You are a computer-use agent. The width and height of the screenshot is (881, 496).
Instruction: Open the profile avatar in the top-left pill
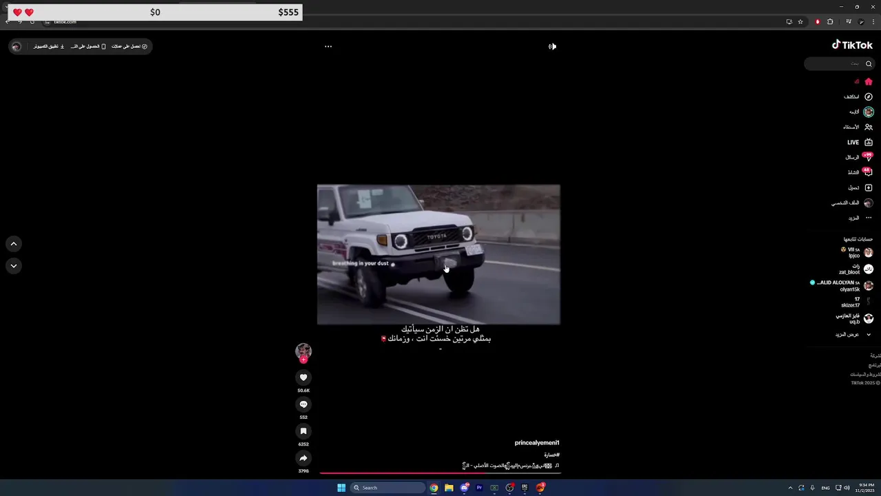(17, 47)
